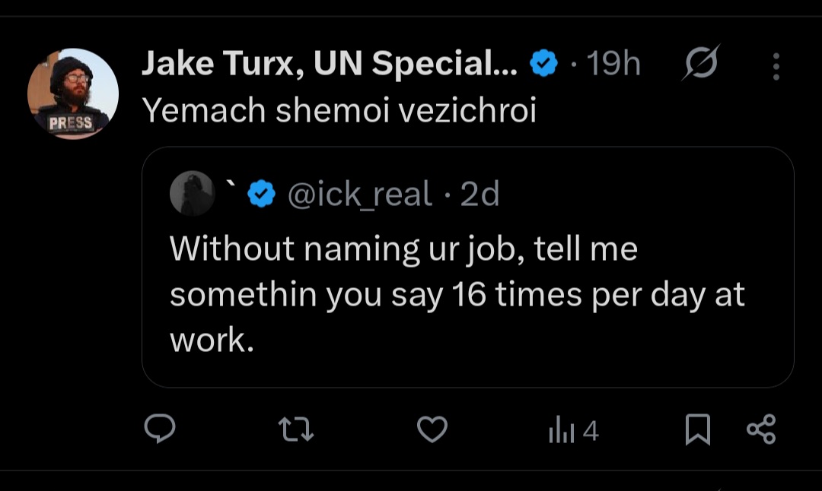822x491 pixels.
Task: View tweet analytics bar chart icon
Action: (x=561, y=431)
